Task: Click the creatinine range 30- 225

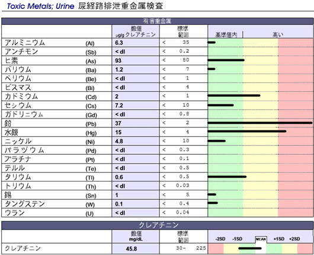Action: pos(191,248)
